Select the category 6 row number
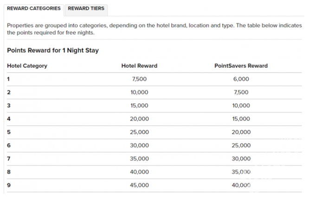Image resolution: width=309 pixels, height=199 pixels. click(9, 145)
